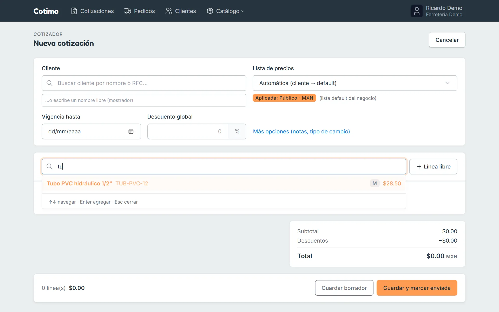
Task: Click the Subtotal $0.00 value
Action: click(x=450, y=231)
